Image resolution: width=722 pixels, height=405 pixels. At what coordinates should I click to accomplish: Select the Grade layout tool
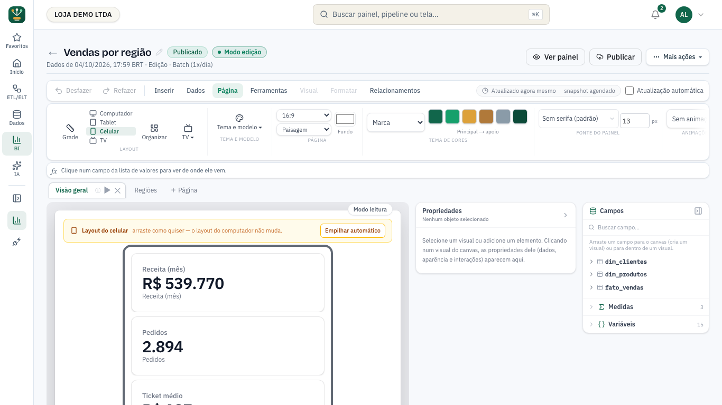coord(70,132)
